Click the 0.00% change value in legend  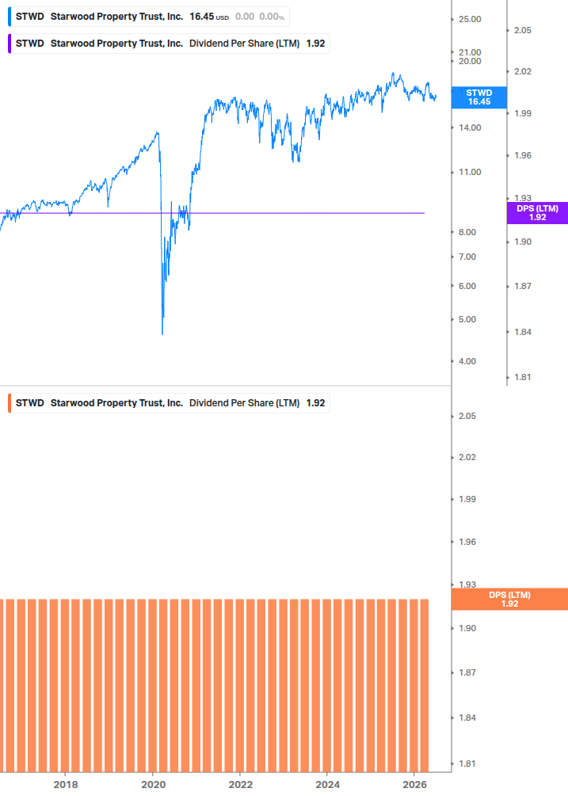272,17
